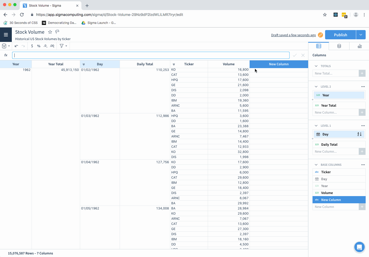Open a new browser tab
Screen dimensions: 369x257
87,5
